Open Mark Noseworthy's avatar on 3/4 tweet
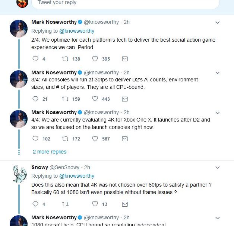 [19, 79]
